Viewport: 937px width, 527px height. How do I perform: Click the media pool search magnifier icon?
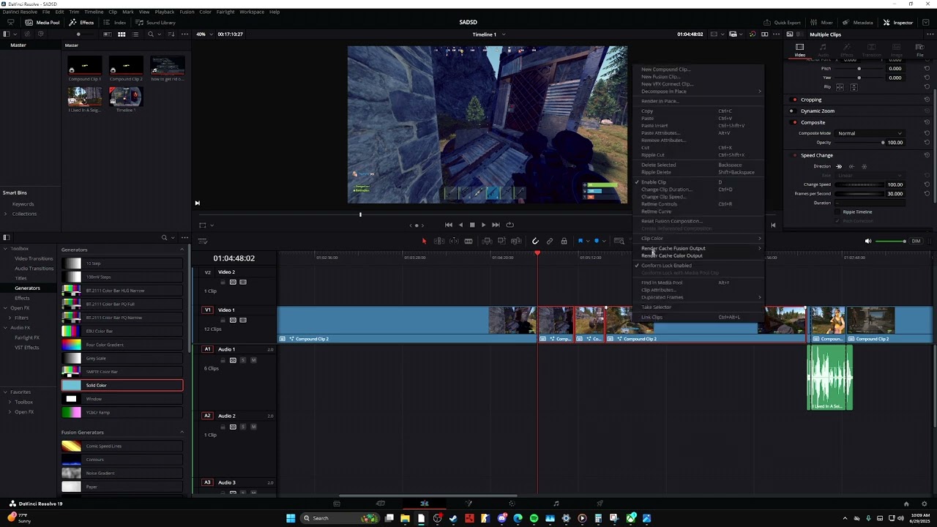click(151, 34)
